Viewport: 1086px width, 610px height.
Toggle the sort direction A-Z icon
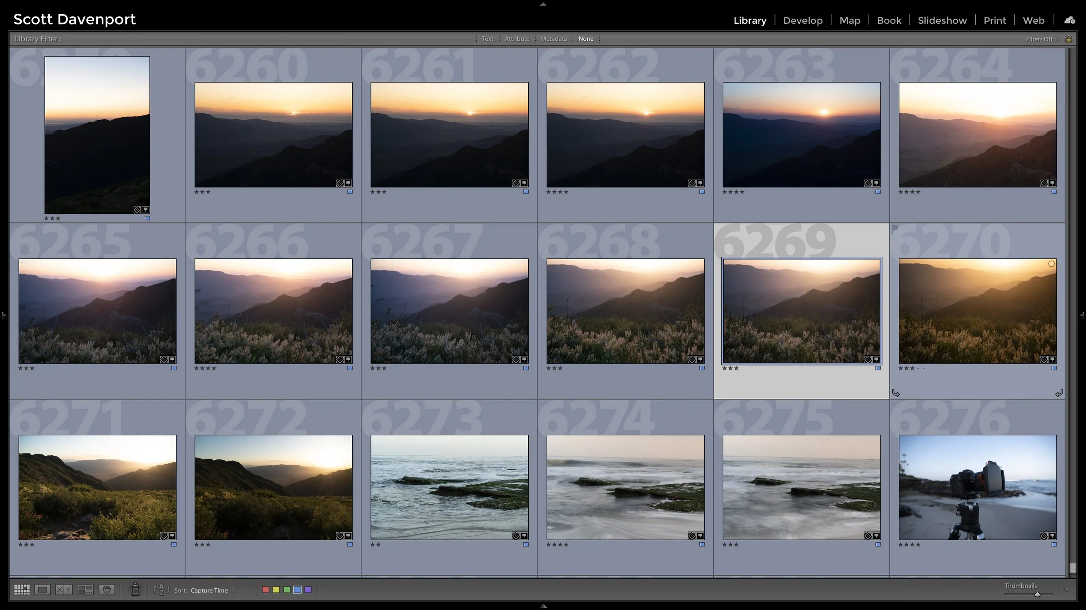coord(161,589)
